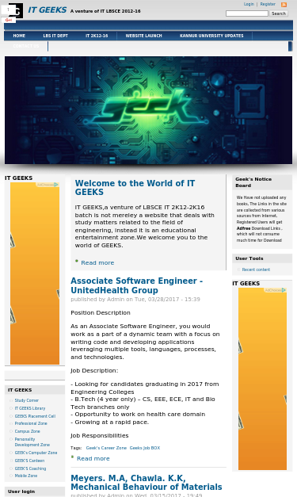The height and width of the screenshot is (497, 297).
Task: Click the IT GEEKS site logo
Action: coord(16,10)
